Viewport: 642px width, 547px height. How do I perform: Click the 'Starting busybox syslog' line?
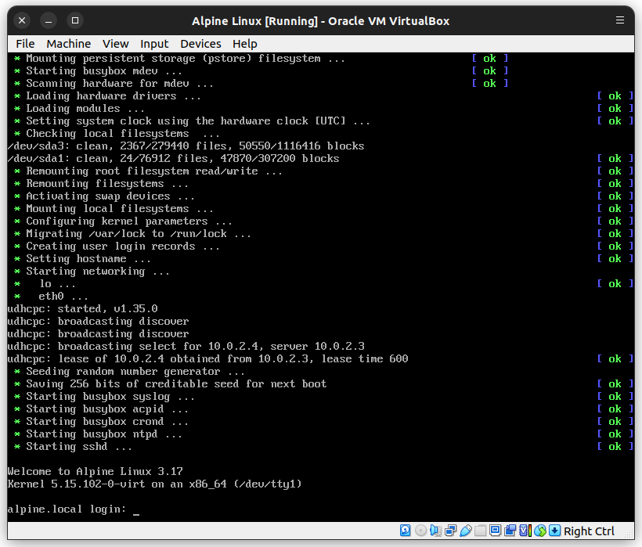tap(104, 396)
